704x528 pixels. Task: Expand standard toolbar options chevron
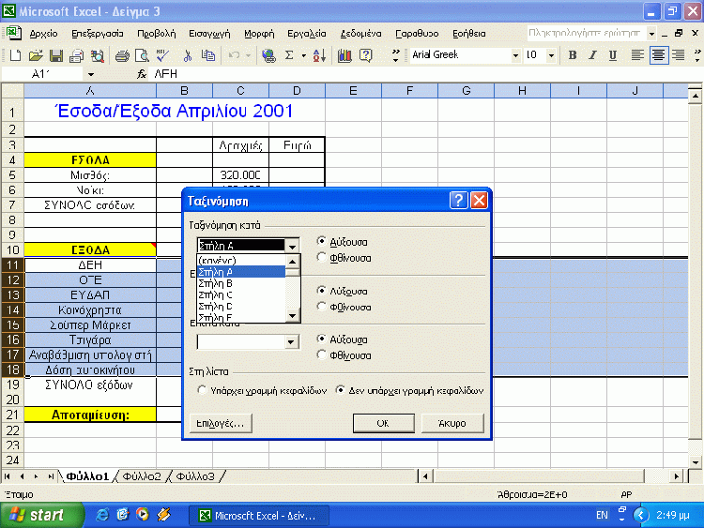click(395, 55)
